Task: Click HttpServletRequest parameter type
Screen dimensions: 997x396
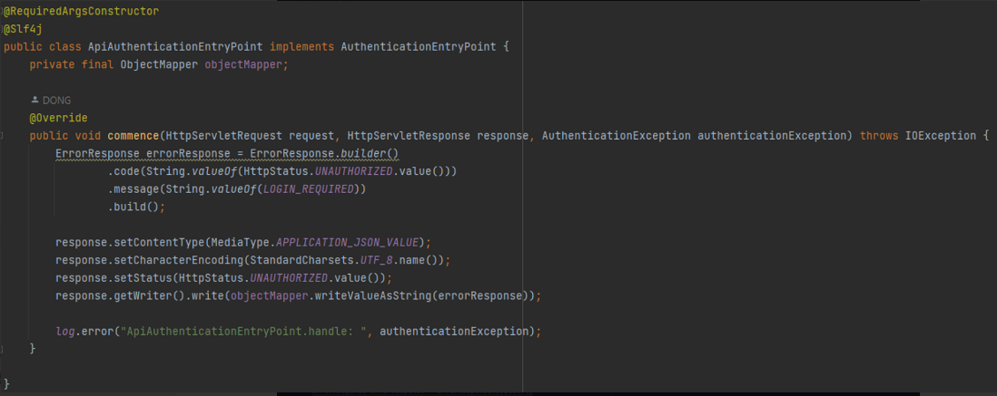Action: click(223, 136)
